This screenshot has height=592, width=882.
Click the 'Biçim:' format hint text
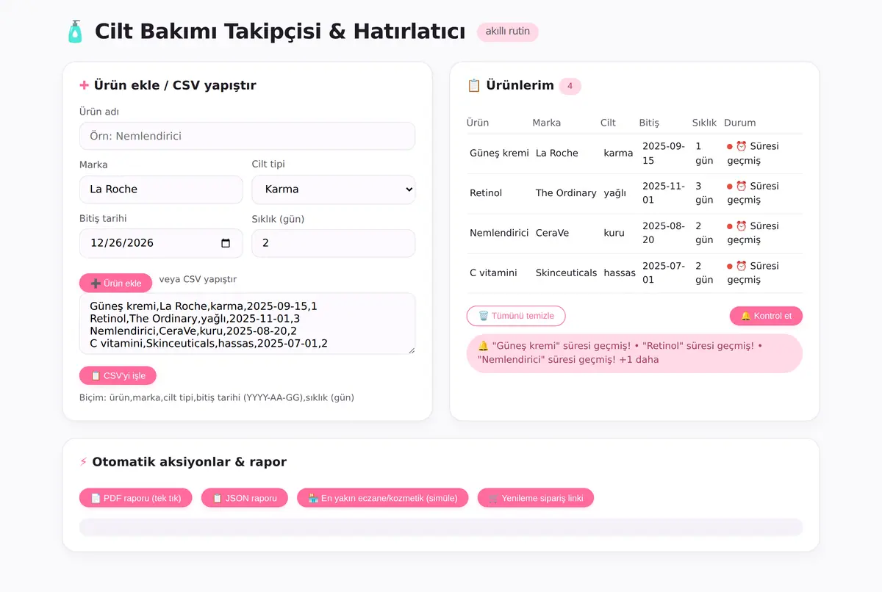click(x=217, y=397)
